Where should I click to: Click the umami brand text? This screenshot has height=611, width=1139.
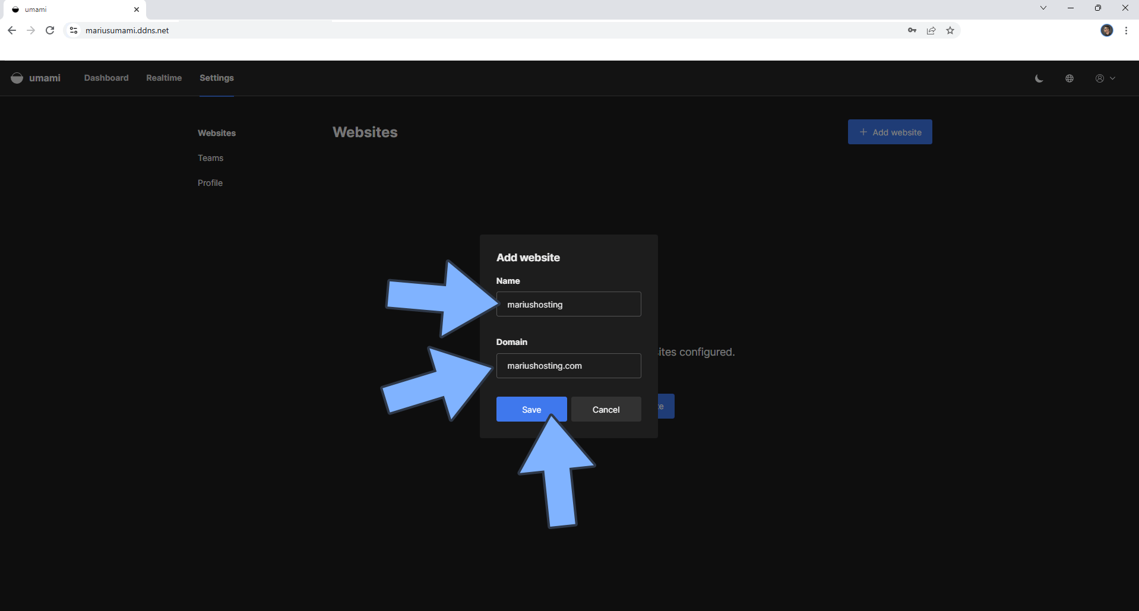click(x=45, y=78)
